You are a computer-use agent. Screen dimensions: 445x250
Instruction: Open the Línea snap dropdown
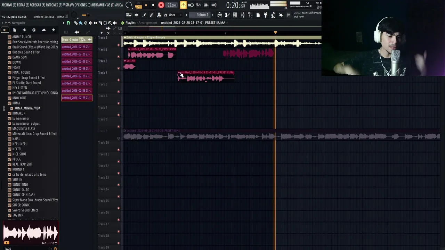point(175,15)
